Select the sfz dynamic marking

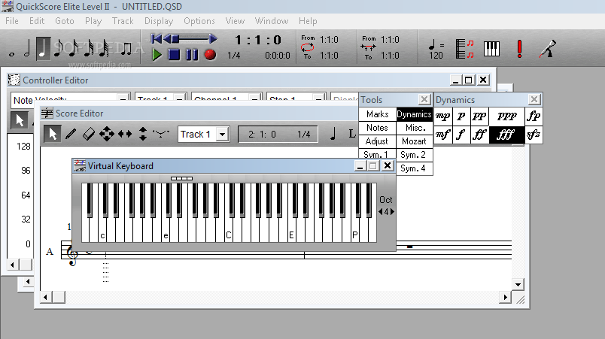534,135
